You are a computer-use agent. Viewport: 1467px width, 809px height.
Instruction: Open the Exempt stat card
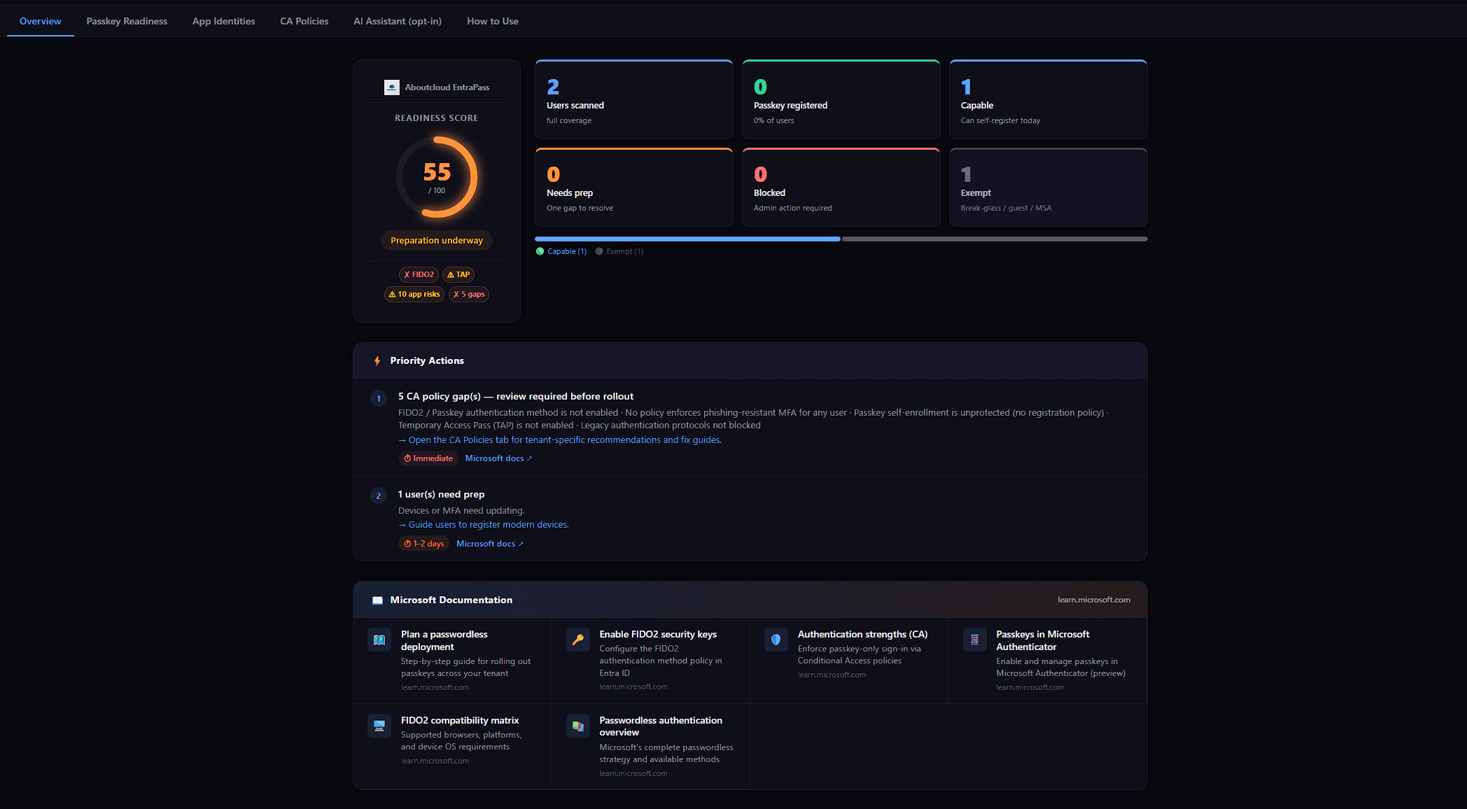(1048, 187)
